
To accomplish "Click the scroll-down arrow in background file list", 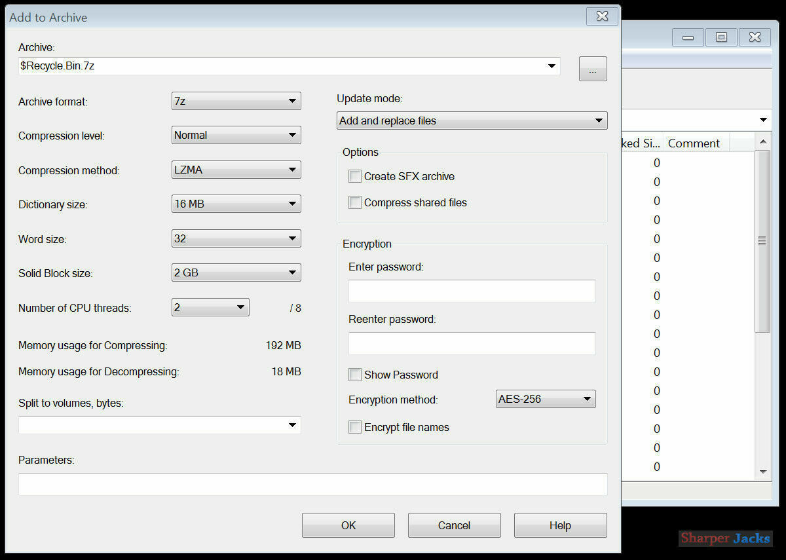I will point(763,472).
